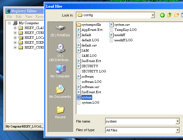This screenshot has height=140, width=183.
Task: Select the system.LOG file icon
Action: tap(79, 102)
